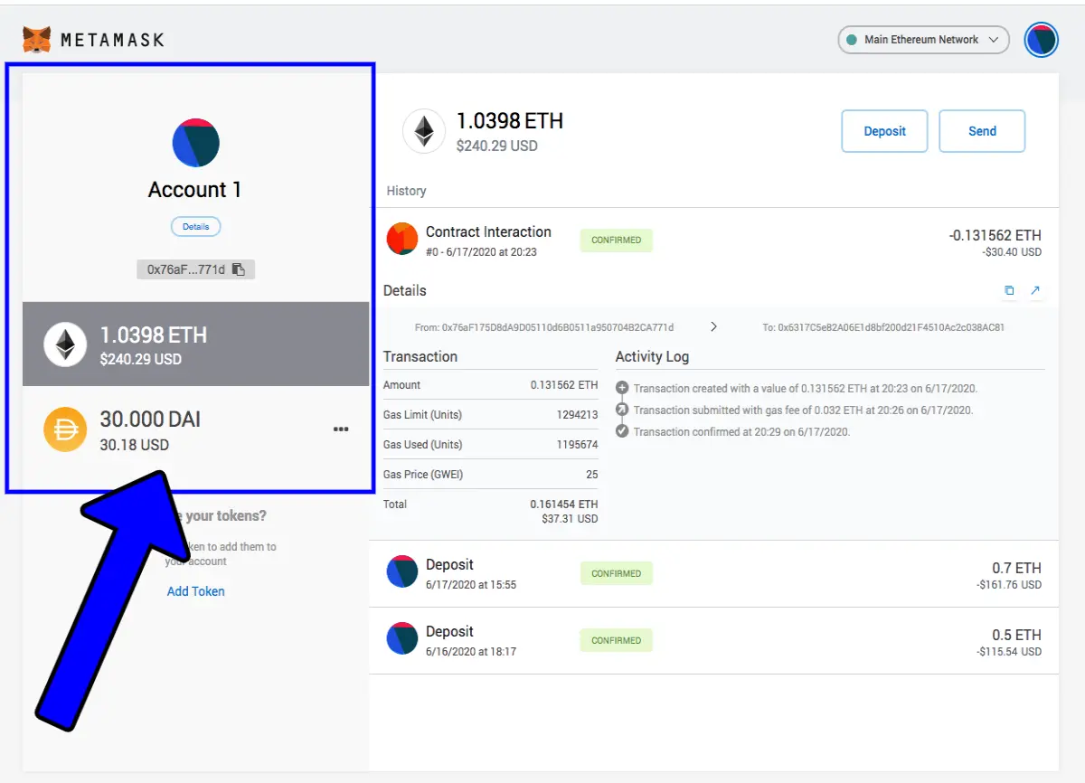Click the Total 0.161454 ETH value

click(564, 505)
